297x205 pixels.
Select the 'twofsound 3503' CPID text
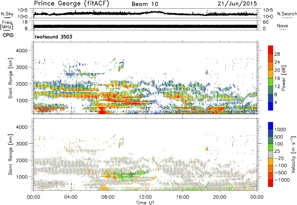53,37
